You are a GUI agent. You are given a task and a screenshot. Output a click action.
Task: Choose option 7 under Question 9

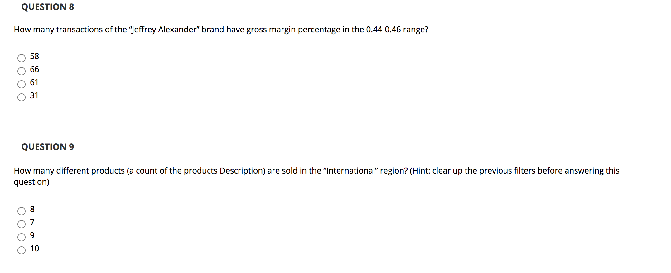coord(22,224)
